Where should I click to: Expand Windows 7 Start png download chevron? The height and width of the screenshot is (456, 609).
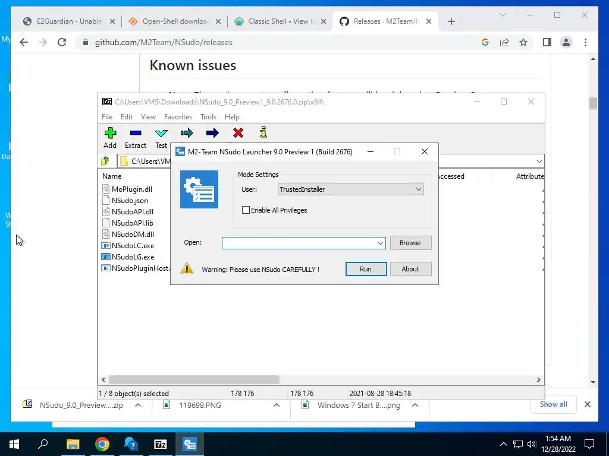click(415, 405)
